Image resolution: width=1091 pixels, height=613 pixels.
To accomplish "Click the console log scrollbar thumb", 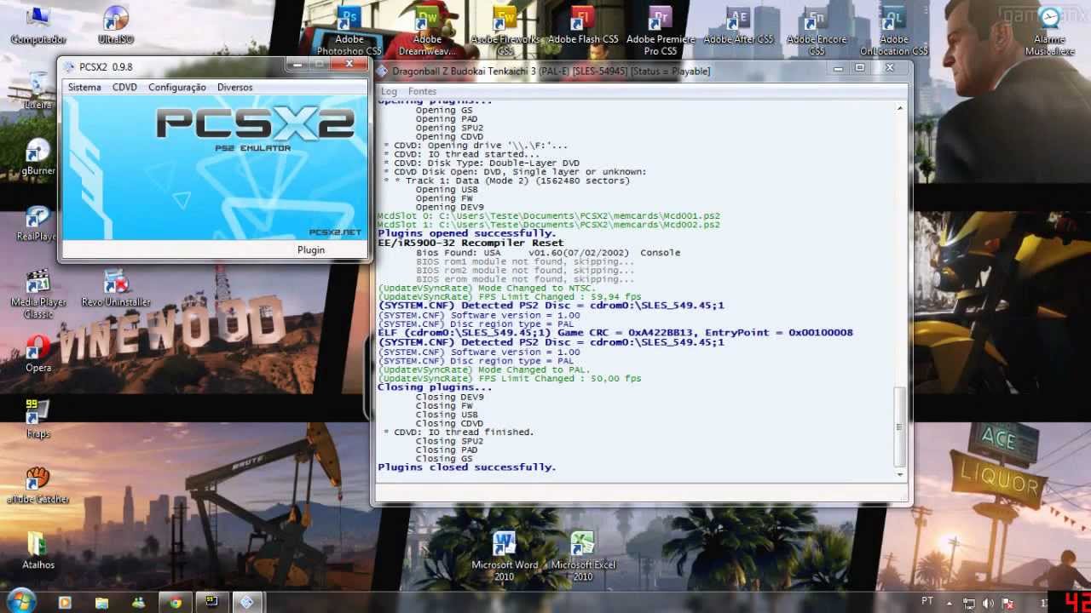I will 899,427.
